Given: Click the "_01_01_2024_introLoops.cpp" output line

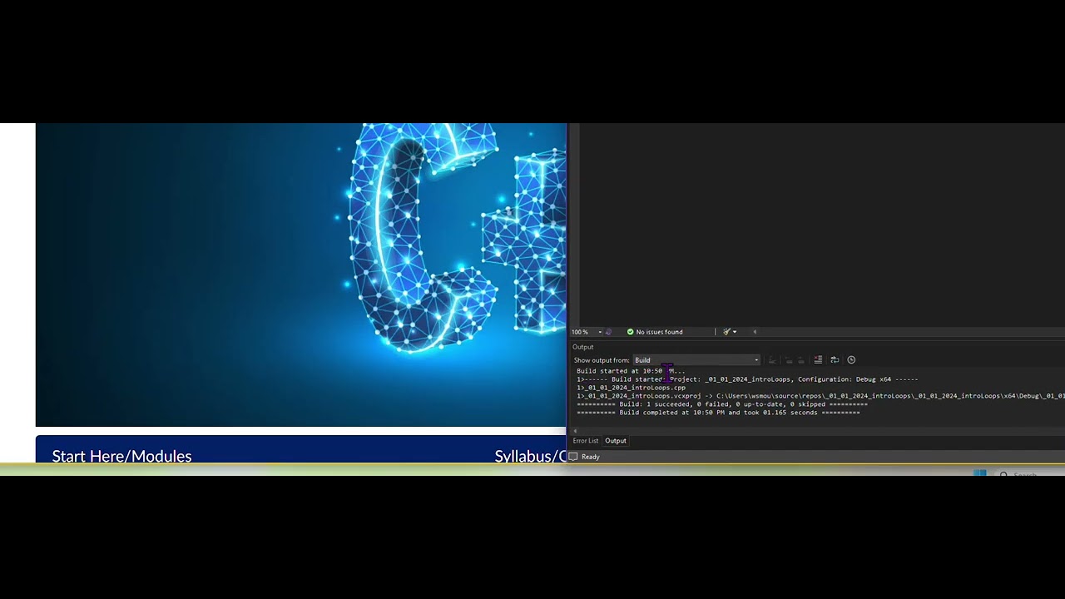Looking at the screenshot, I should 632,388.
